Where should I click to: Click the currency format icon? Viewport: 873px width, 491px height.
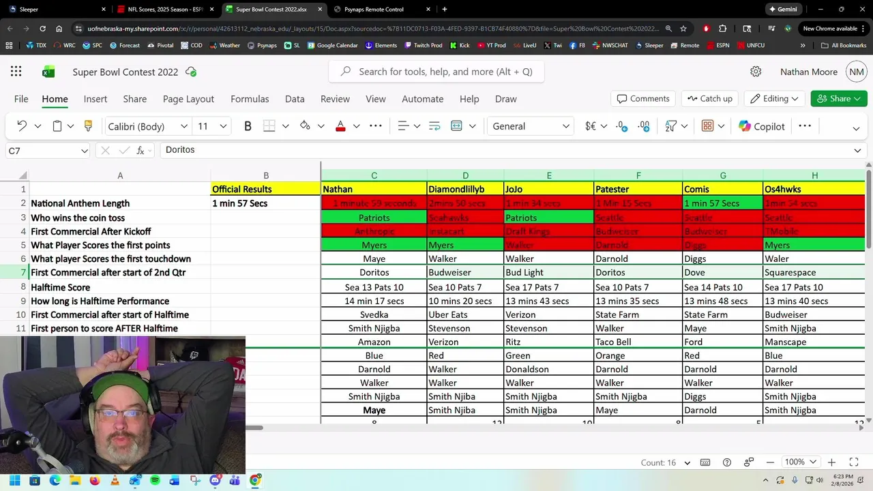[x=591, y=126]
